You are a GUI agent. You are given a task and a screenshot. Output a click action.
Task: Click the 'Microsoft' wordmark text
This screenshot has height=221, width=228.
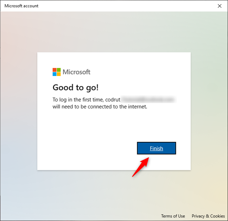(x=76, y=72)
